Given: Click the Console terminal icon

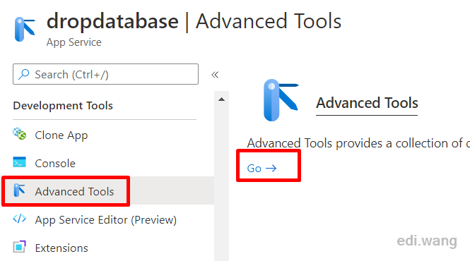Looking at the screenshot, I should coord(20,162).
